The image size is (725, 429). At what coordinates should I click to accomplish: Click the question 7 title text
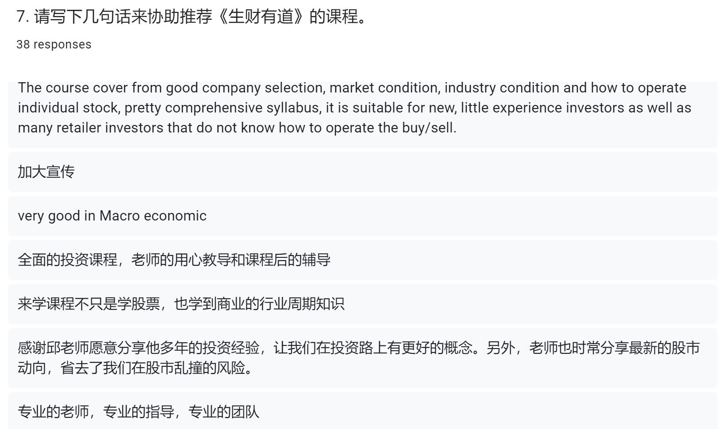pos(191,17)
